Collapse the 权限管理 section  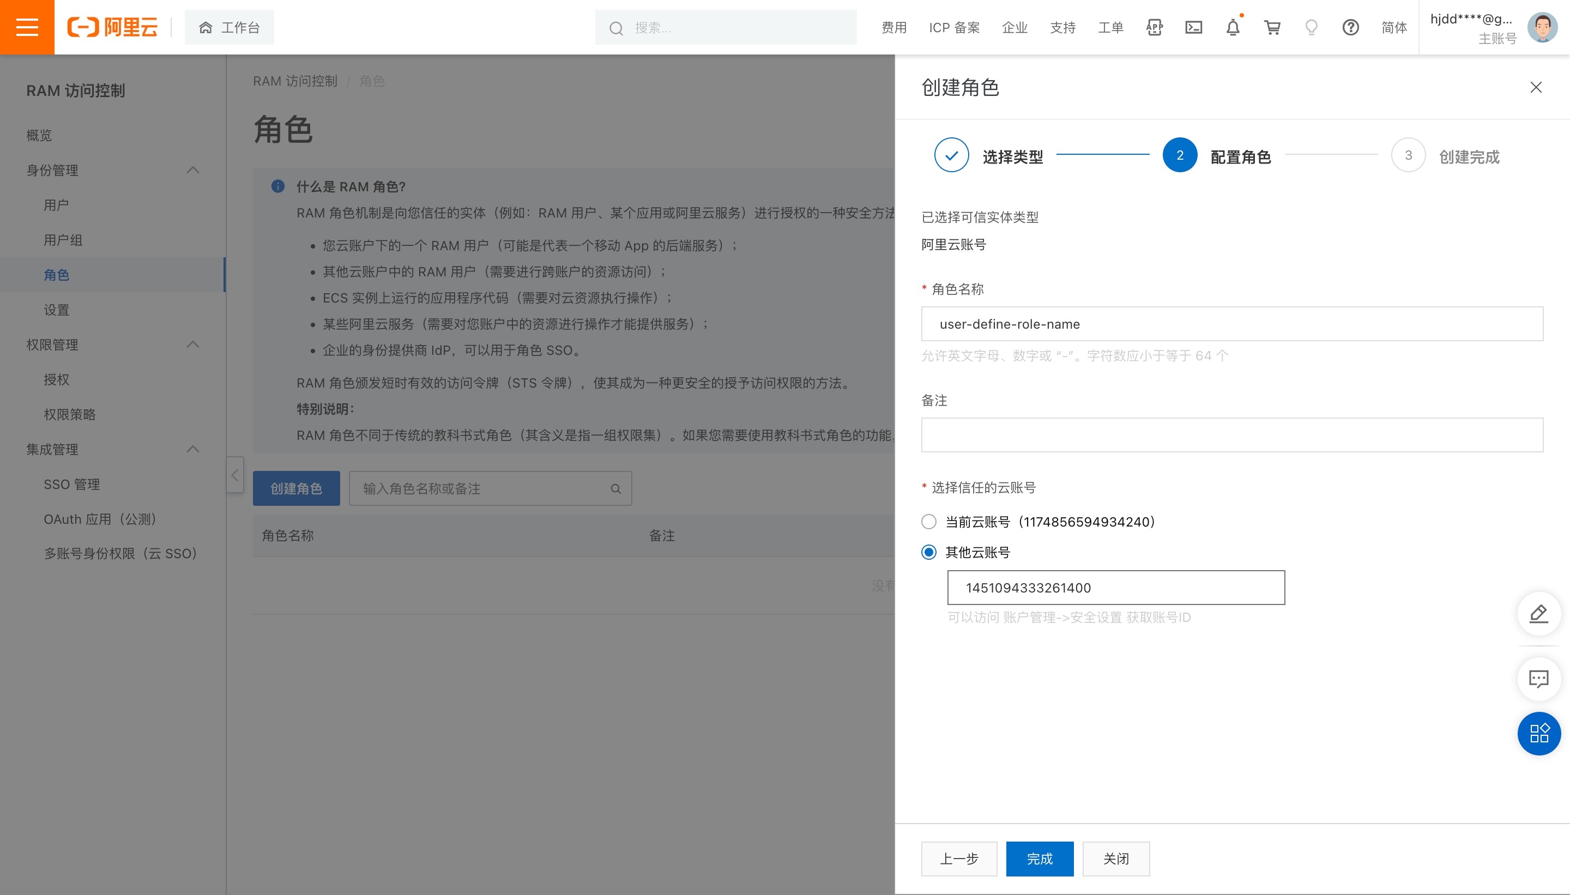(x=192, y=345)
